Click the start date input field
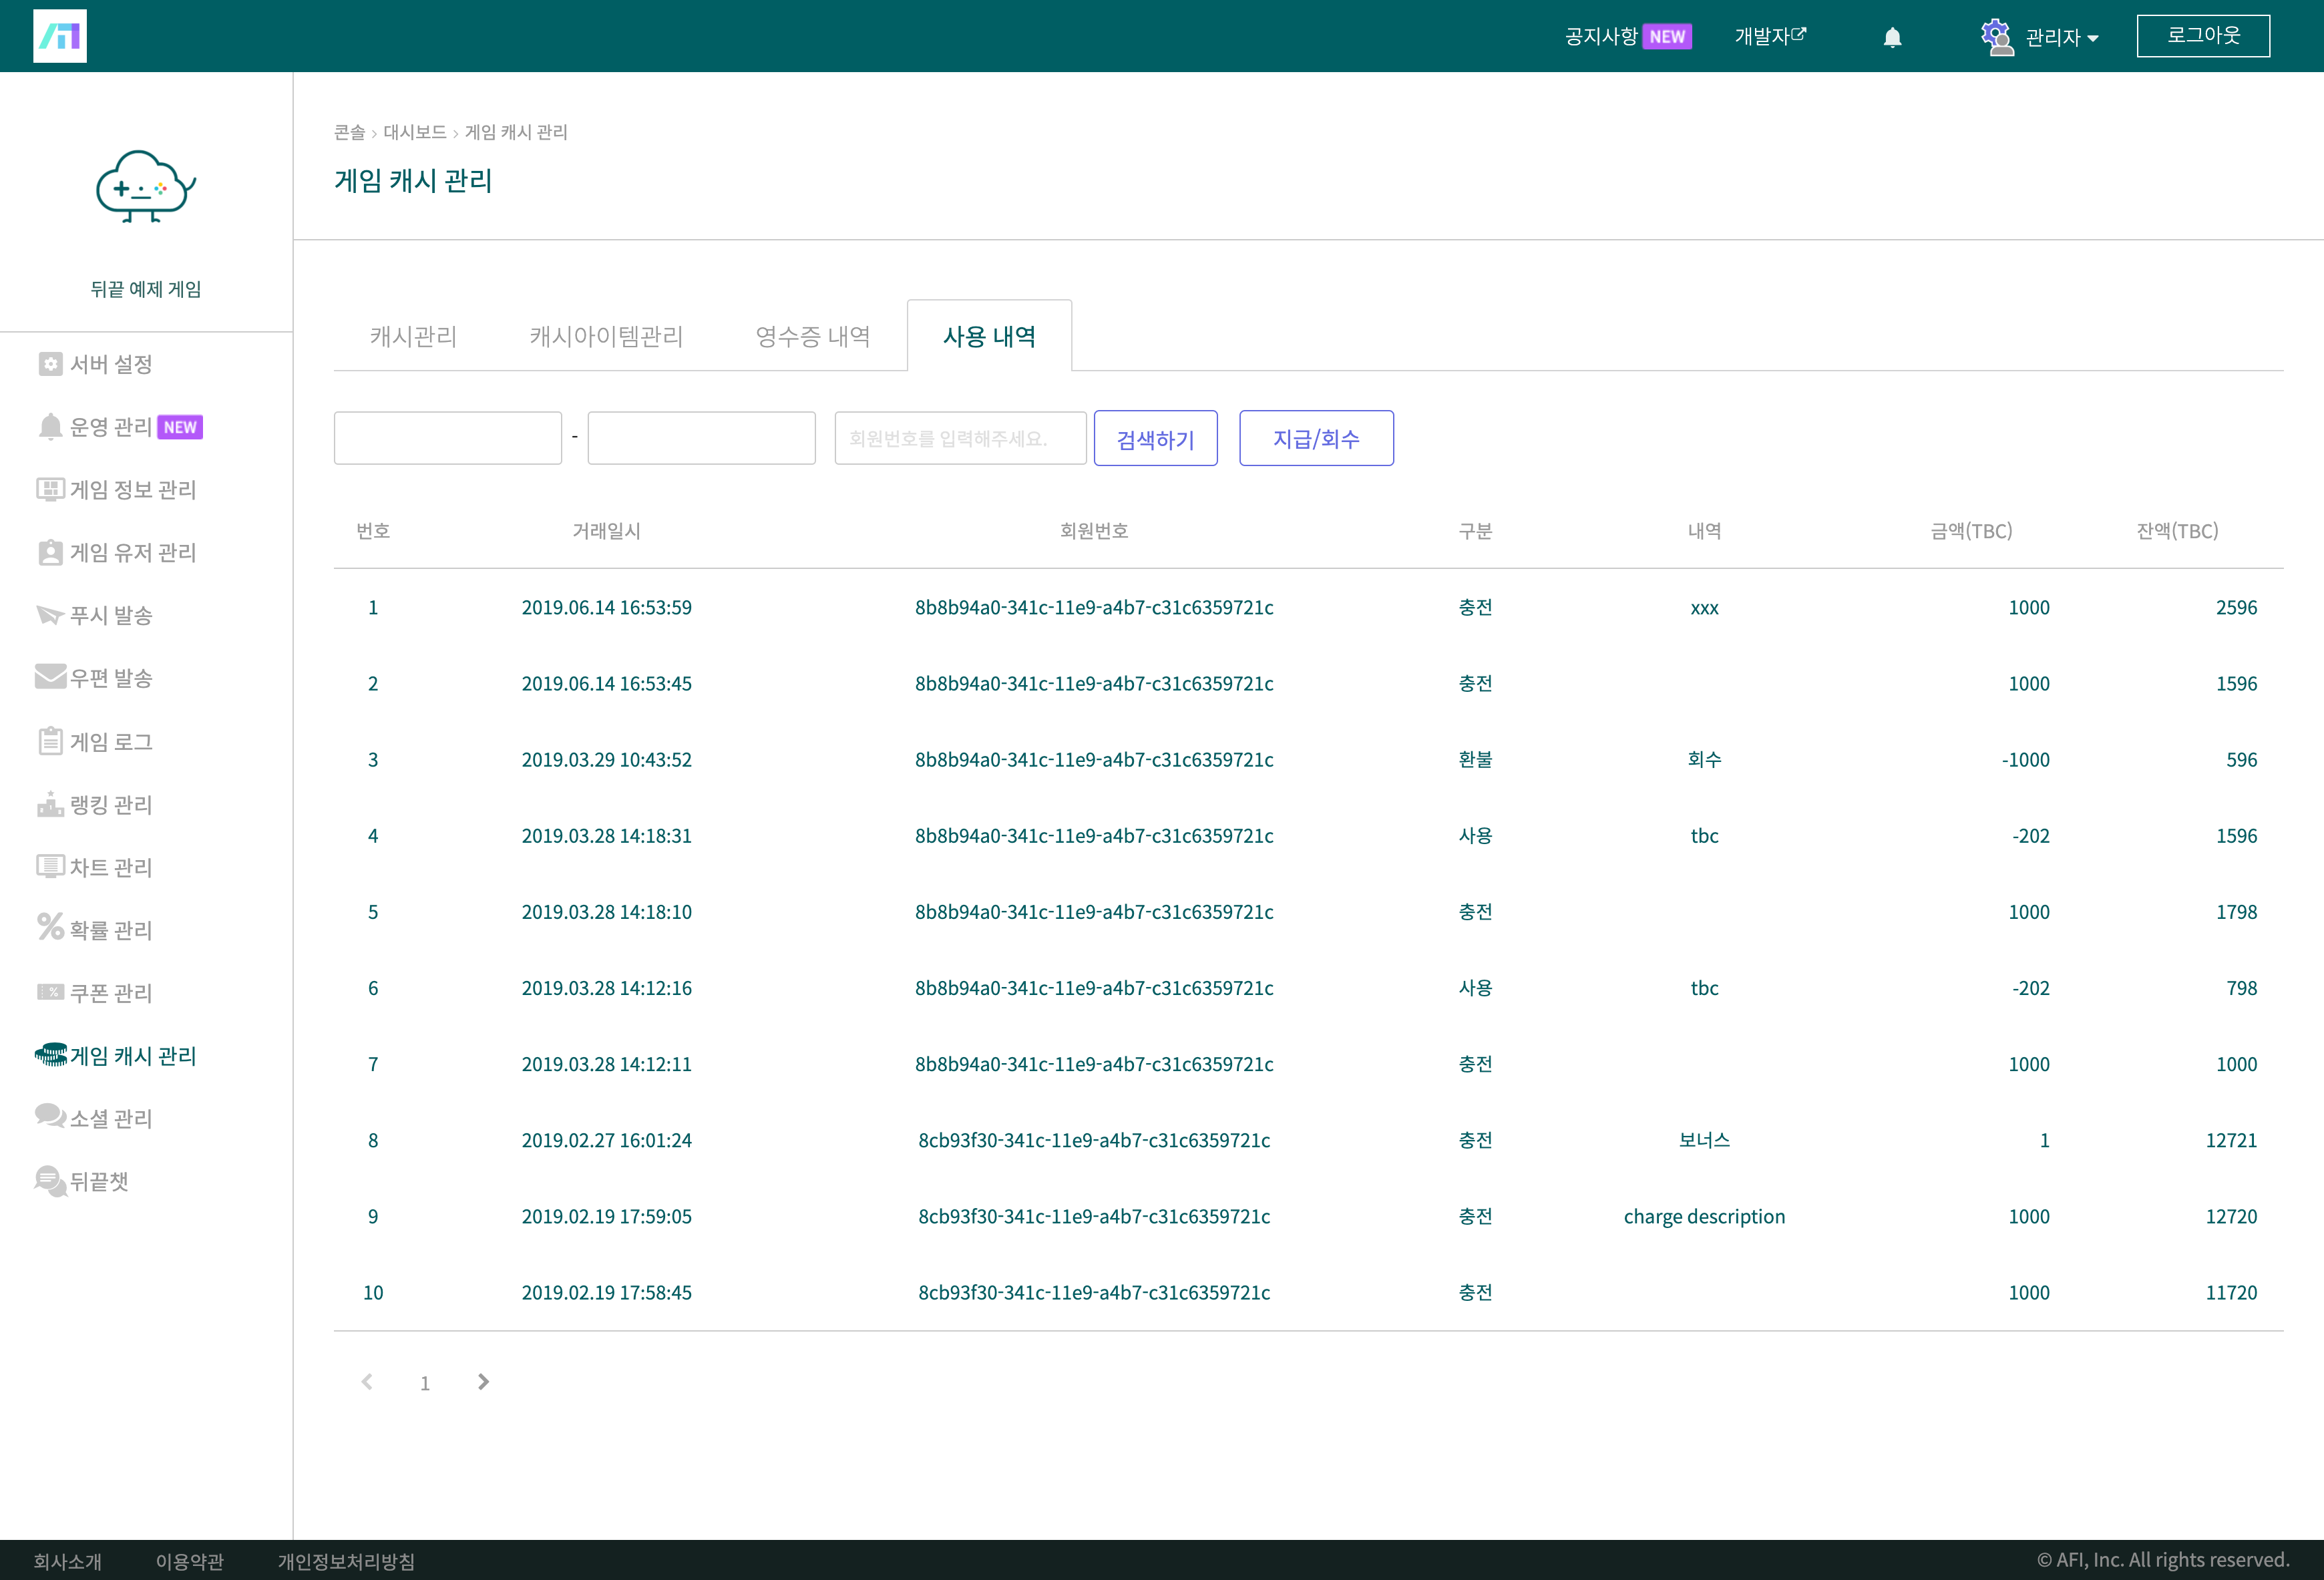This screenshot has width=2324, height=1580. [448, 438]
